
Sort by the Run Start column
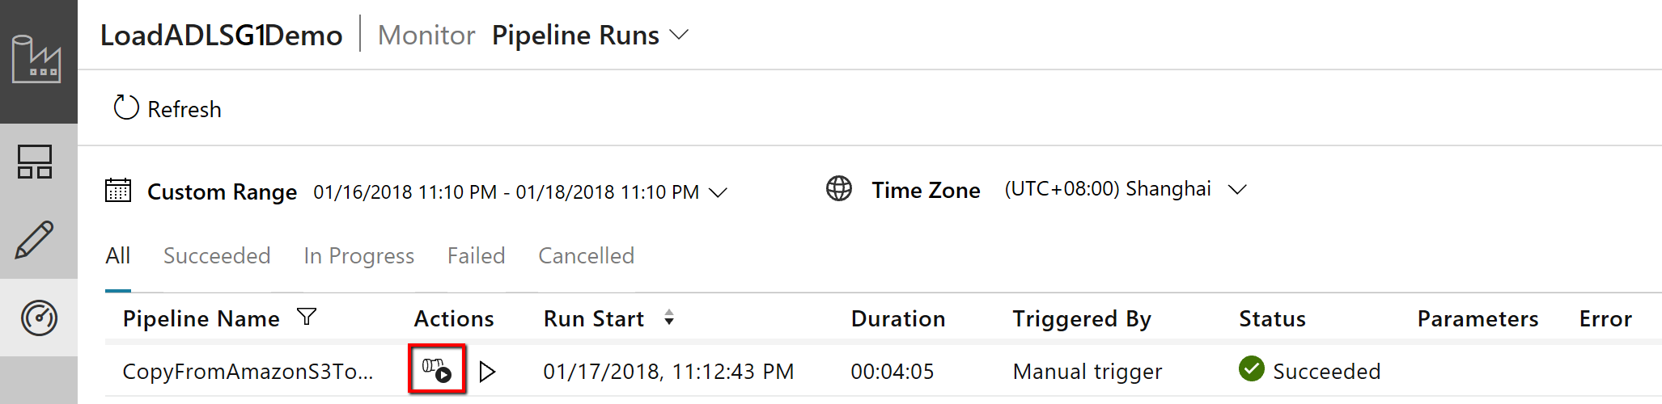click(669, 318)
